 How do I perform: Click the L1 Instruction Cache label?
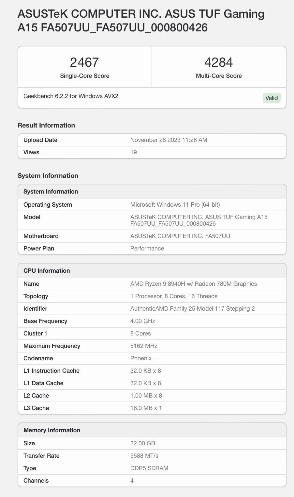coord(51,371)
